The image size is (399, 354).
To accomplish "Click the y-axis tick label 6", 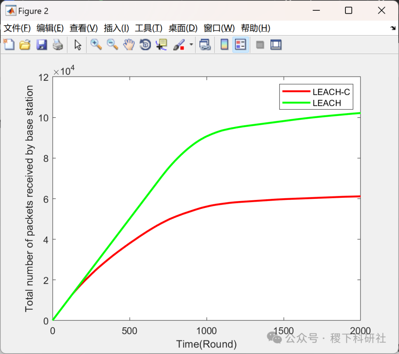I will [46, 199].
